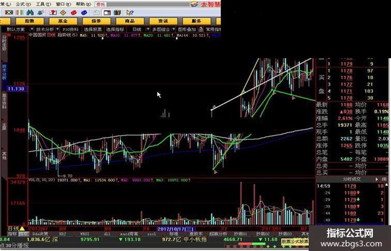Click the 图形叠加 toolbar item
Viewport: 391px width, 251px height.
point(187,29)
